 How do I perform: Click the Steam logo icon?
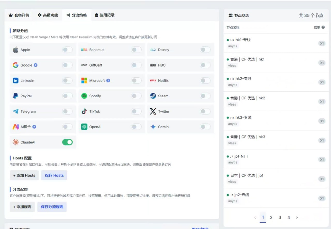pos(153,96)
